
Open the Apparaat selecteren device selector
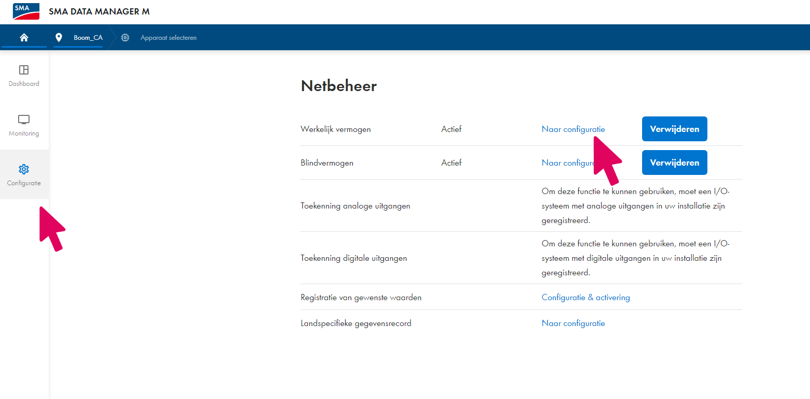tap(168, 38)
